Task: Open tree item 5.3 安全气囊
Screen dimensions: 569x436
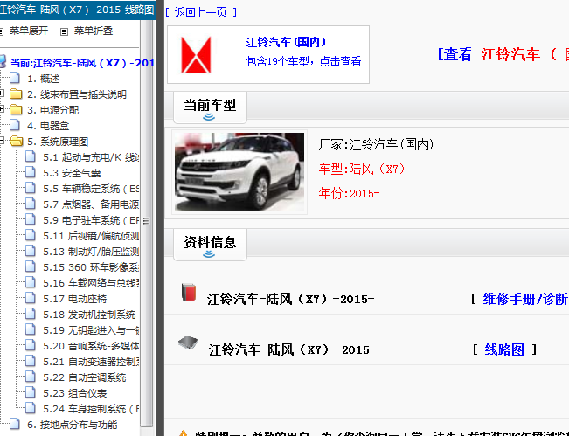Action: (72, 173)
